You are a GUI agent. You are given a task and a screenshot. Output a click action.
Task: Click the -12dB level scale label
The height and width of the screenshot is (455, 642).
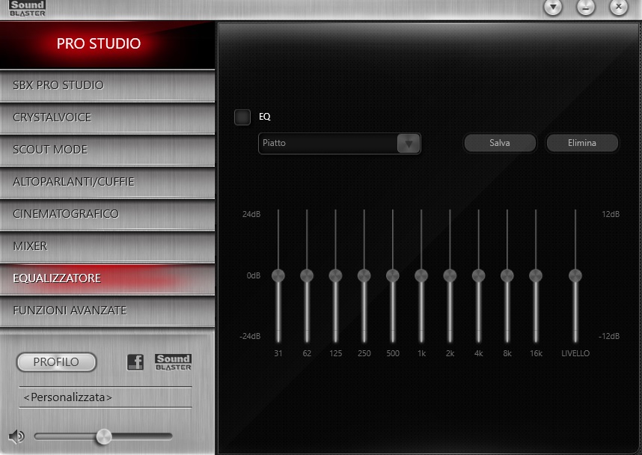[609, 336]
